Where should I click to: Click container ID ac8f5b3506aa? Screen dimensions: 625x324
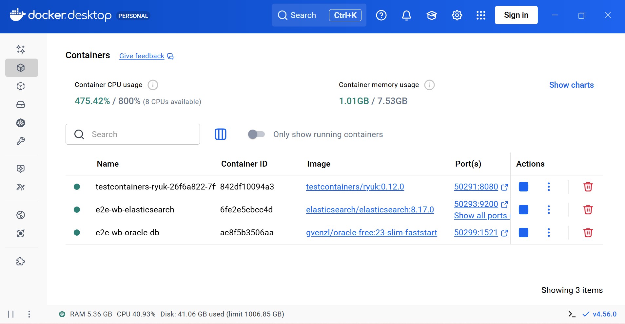[x=247, y=233]
